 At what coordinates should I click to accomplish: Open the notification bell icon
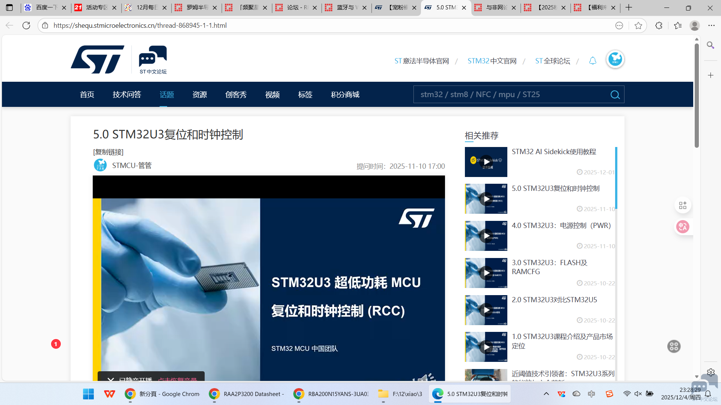point(593,61)
